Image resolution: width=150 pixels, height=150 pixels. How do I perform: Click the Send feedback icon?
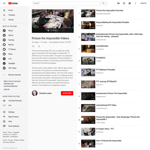[4, 126]
